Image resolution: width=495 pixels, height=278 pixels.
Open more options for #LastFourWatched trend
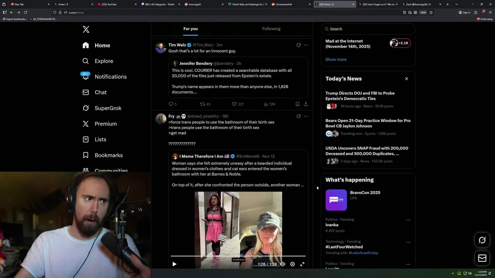pyautogui.click(x=408, y=242)
